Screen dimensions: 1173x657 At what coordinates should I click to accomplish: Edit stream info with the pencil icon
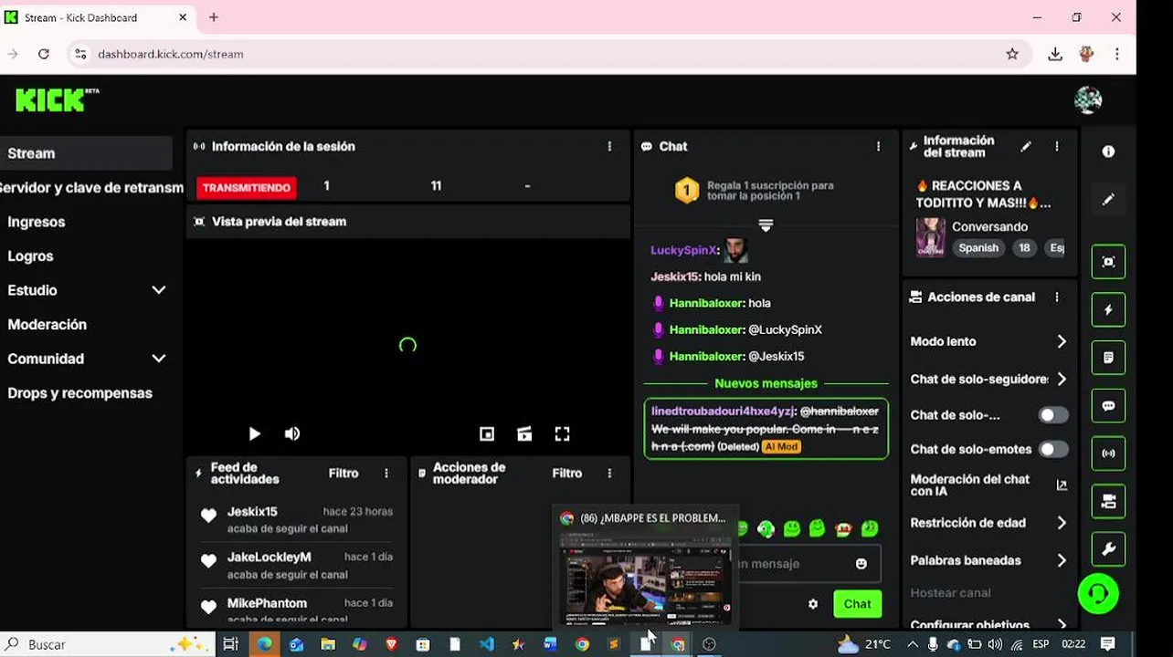1026,146
